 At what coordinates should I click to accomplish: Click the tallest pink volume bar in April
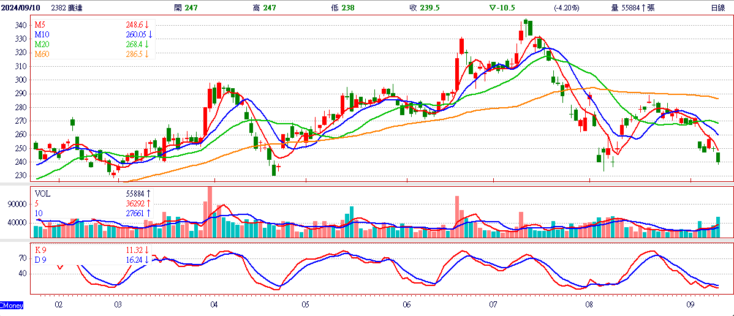pyautogui.click(x=210, y=212)
